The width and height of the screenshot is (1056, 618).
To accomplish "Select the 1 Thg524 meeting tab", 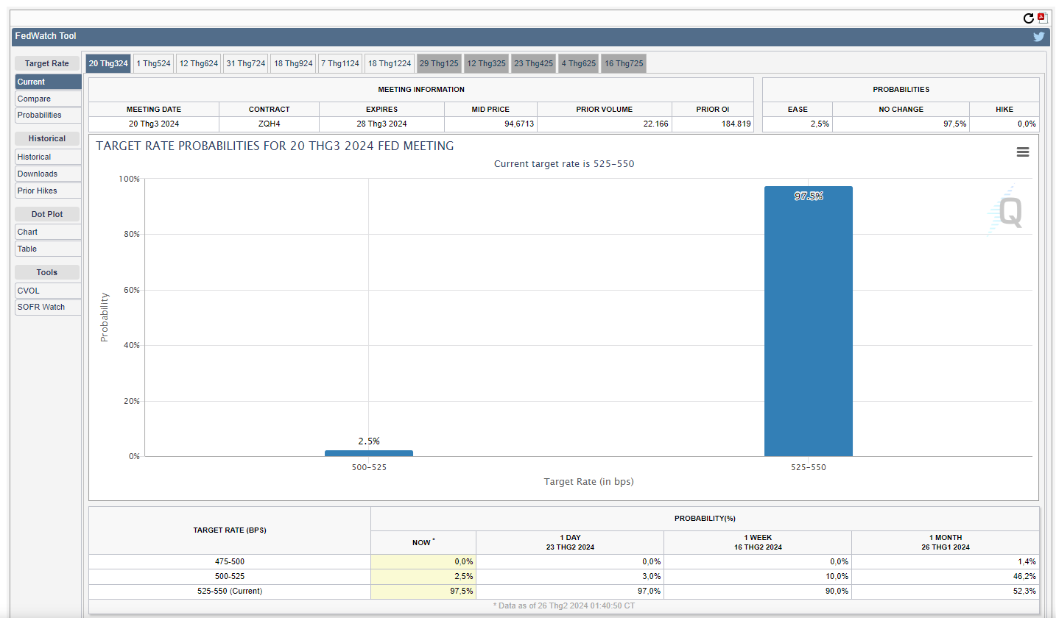I will pos(154,63).
